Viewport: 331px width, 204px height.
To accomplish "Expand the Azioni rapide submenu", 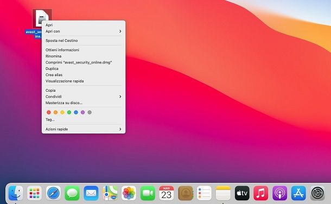I will pos(84,129).
